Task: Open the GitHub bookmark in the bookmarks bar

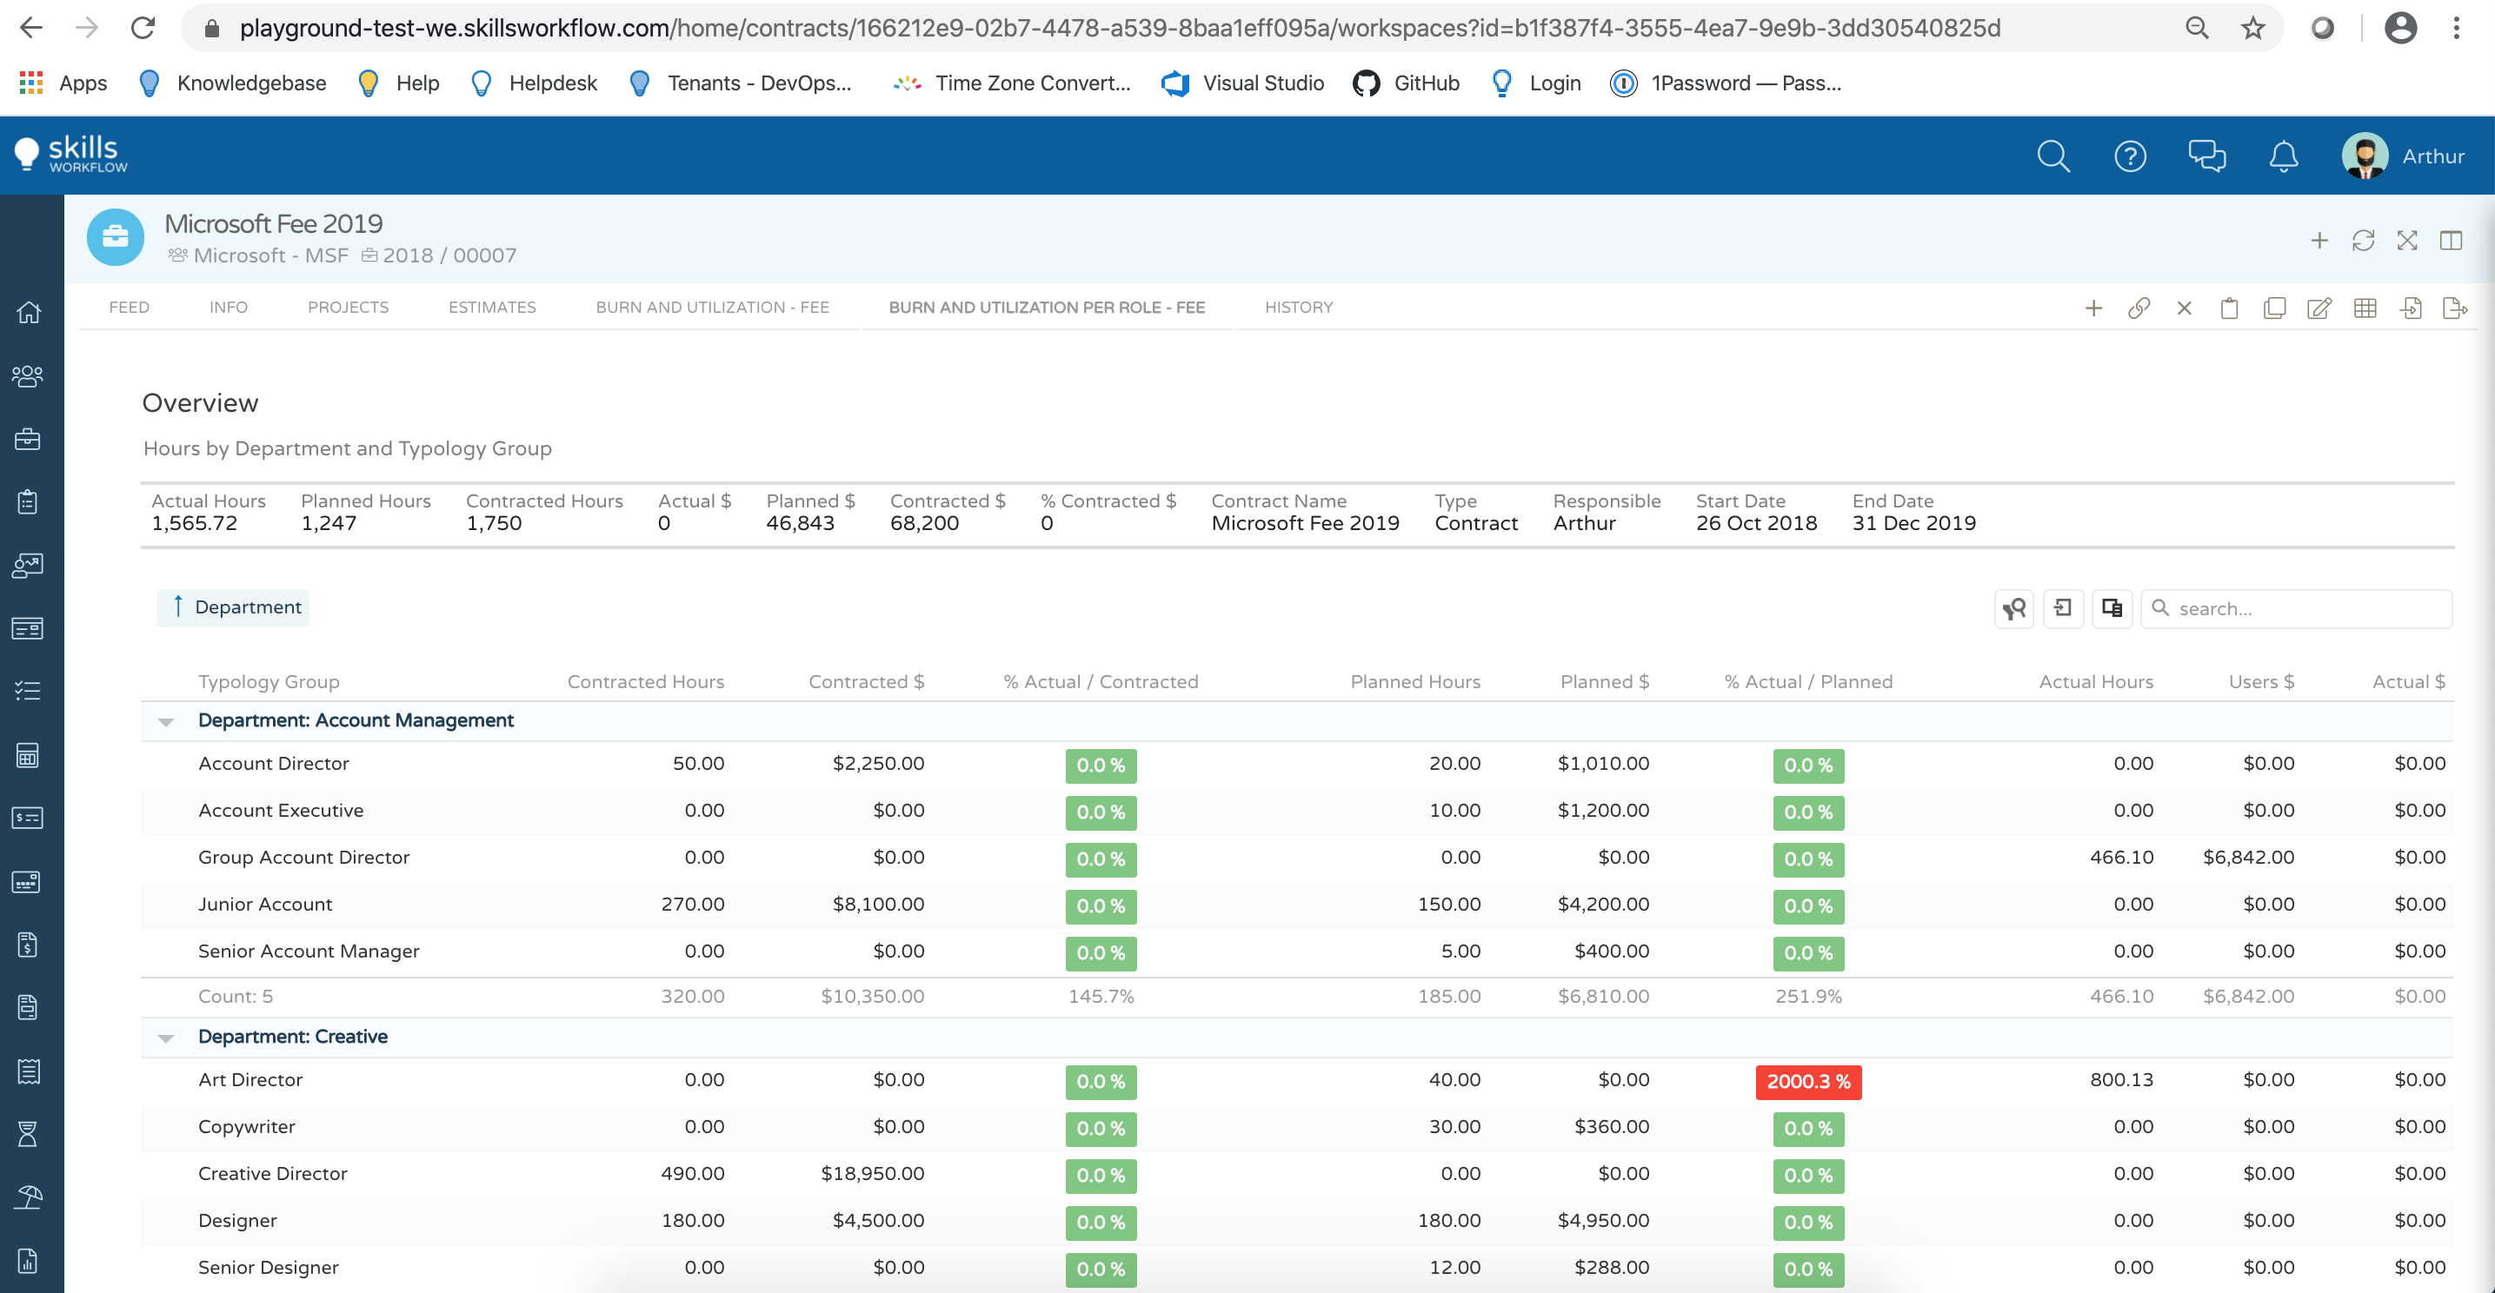Action: pyautogui.click(x=1407, y=83)
